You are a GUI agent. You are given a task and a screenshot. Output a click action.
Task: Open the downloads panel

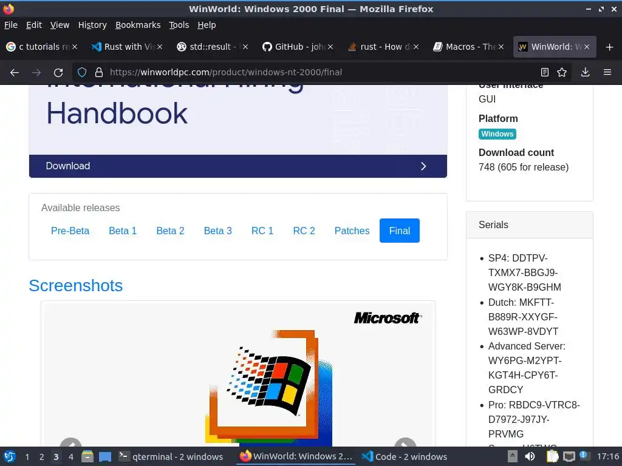click(x=585, y=73)
